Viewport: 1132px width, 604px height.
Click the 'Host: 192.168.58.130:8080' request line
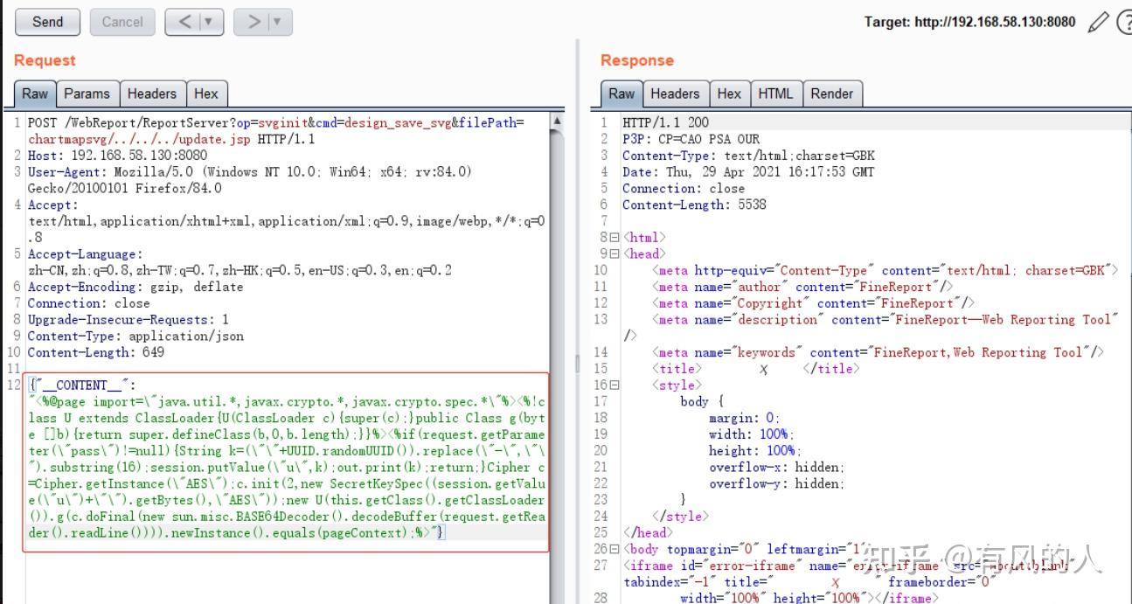[x=117, y=156]
